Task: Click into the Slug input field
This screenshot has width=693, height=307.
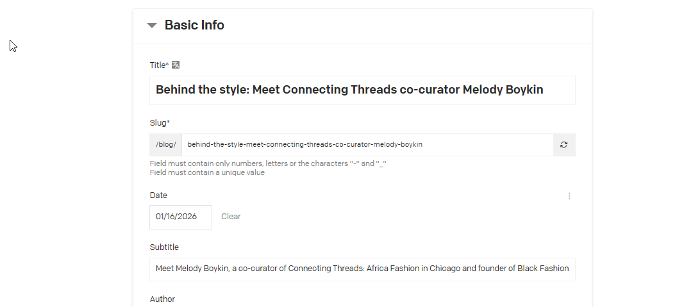Action: click(367, 145)
